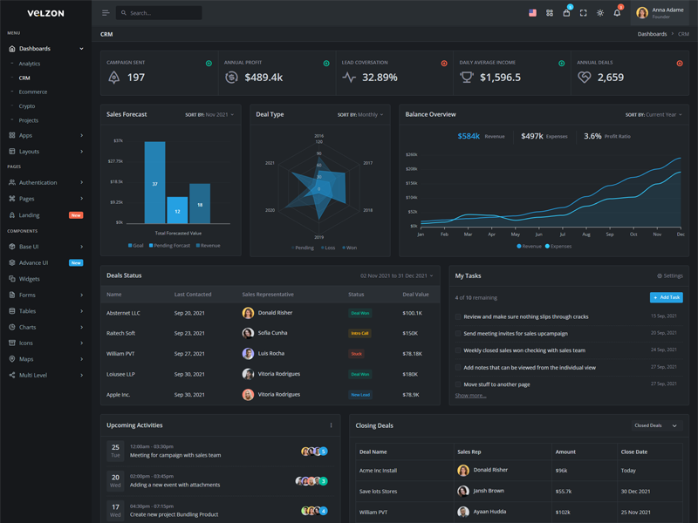Tick the 'Move stuff to another page' checkbox

click(458, 384)
